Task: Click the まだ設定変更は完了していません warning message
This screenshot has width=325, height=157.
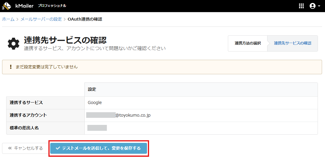Action: coord(47,67)
